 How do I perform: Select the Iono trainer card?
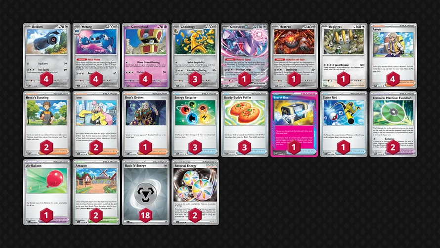click(x=96, y=124)
